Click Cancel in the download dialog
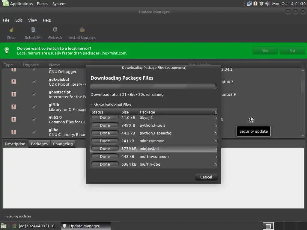Image resolution: width=307 pixels, height=230 pixels. coord(206,177)
